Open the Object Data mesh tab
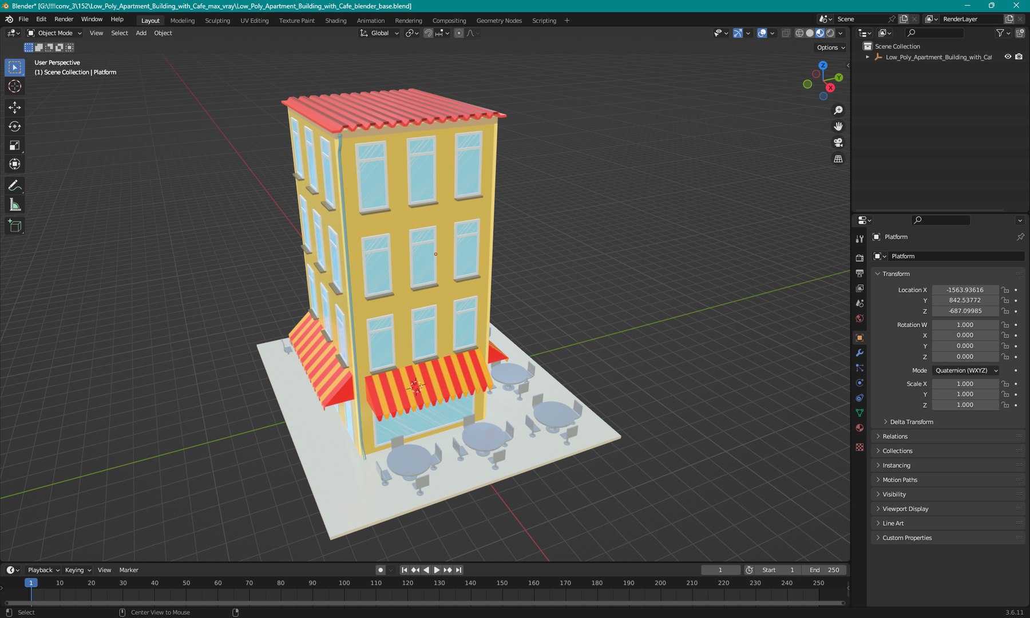1030x618 pixels. click(x=859, y=413)
